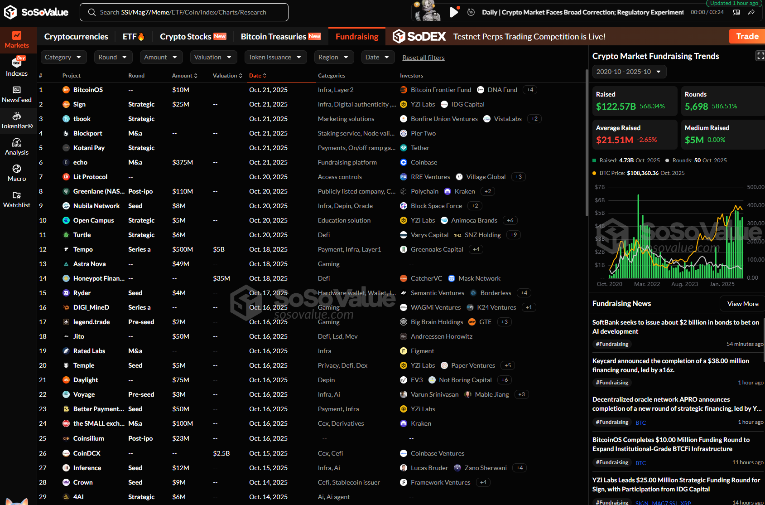Open the 2020-10 - 2025-10 date range selector

pyautogui.click(x=629, y=72)
